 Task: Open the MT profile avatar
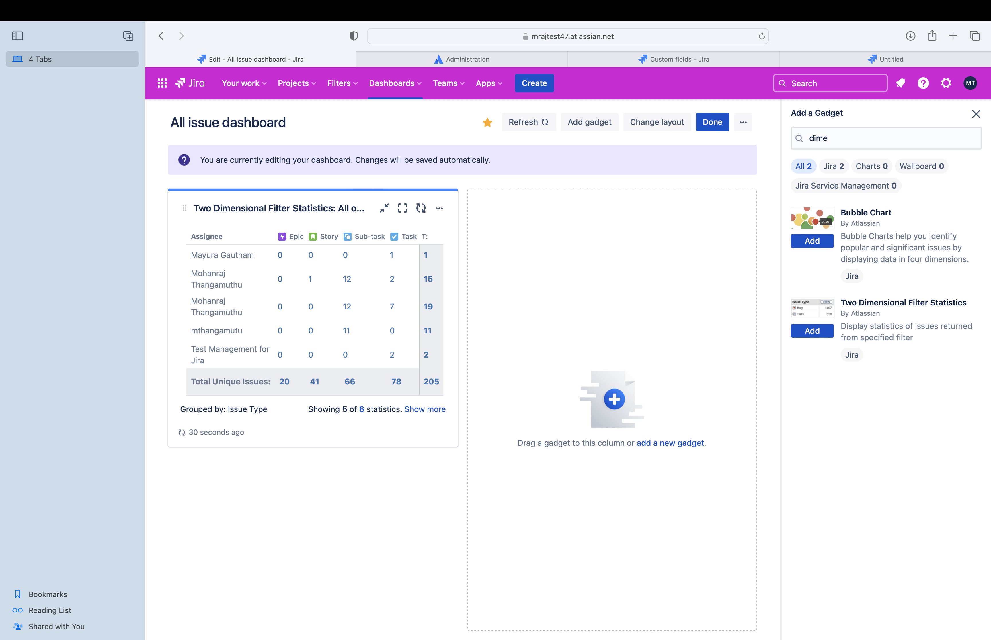[x=971, y=83]
